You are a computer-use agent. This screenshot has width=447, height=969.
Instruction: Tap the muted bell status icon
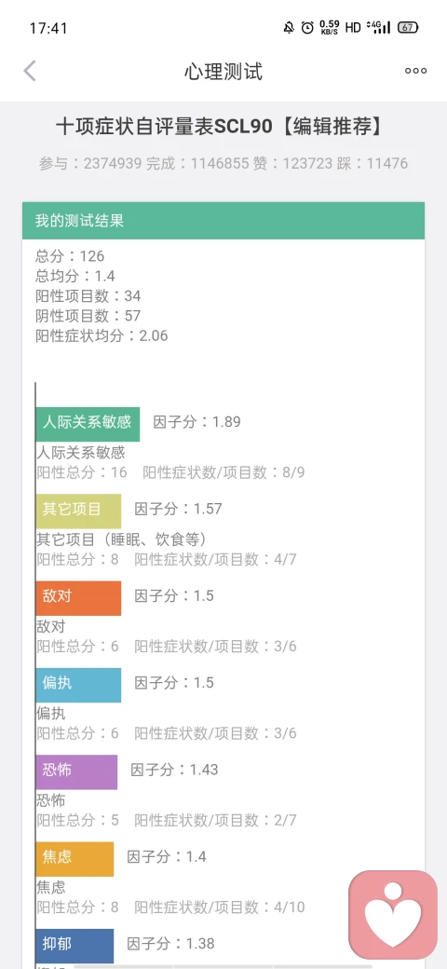(289, 27)
